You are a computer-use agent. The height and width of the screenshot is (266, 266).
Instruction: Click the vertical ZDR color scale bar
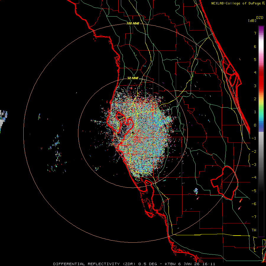(x=261, y=131)
